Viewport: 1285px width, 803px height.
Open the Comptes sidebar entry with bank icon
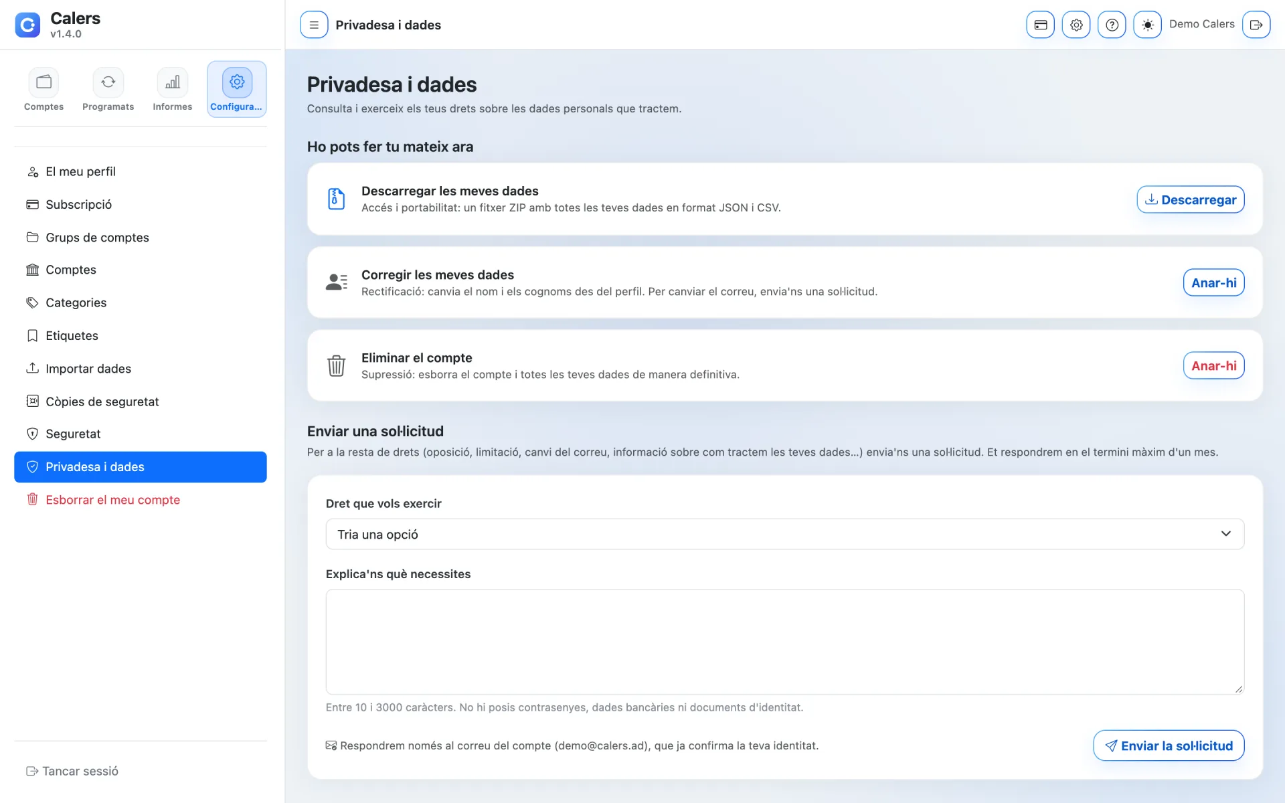pos(141,270)
